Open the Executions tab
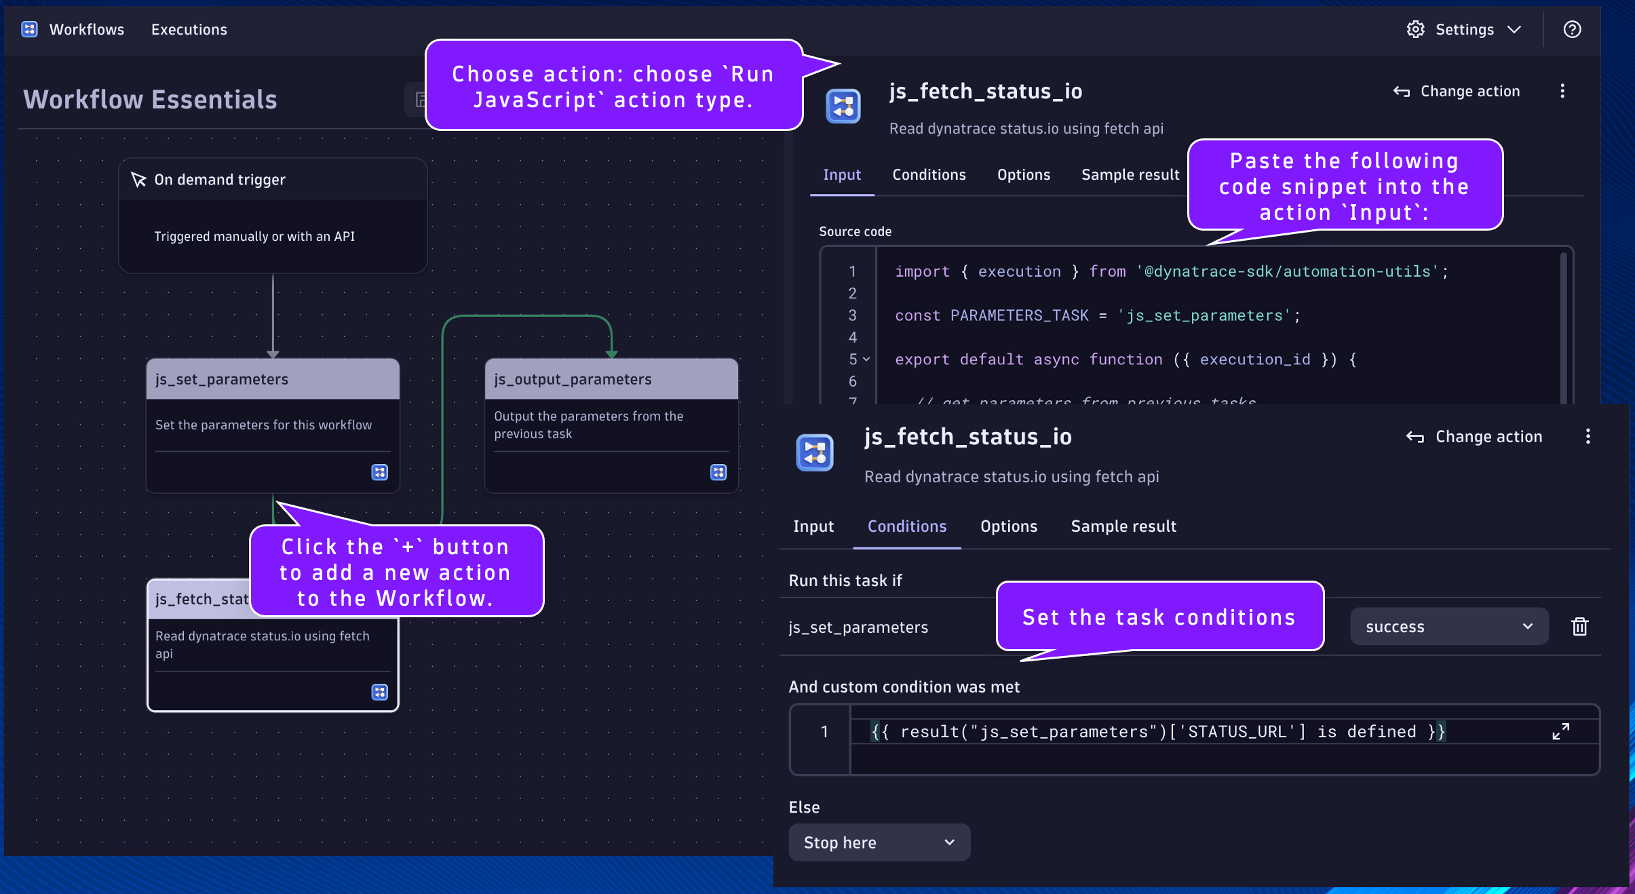Viewport: 1635px width, 894px height. coord(189,29)
